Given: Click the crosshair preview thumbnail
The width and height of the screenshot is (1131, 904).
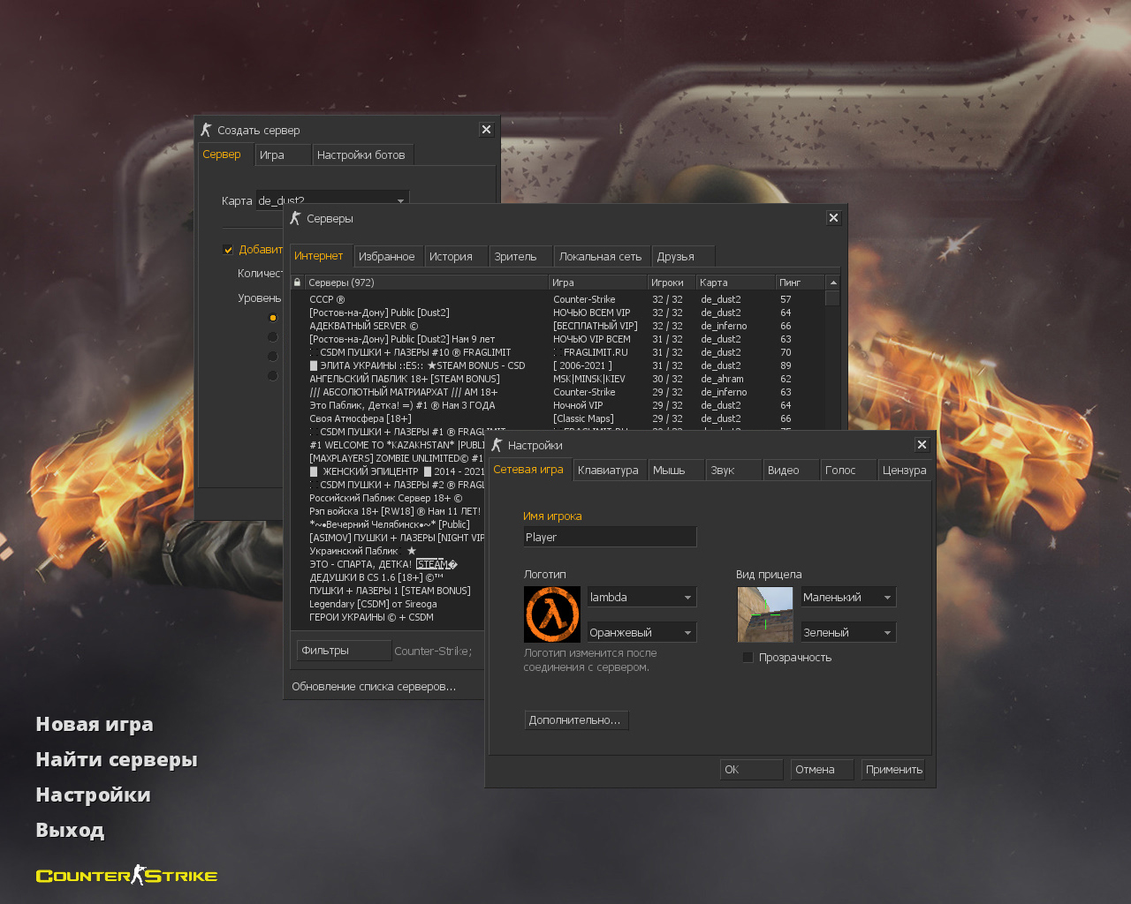Looking at the screenshot, I should point(764,614).
